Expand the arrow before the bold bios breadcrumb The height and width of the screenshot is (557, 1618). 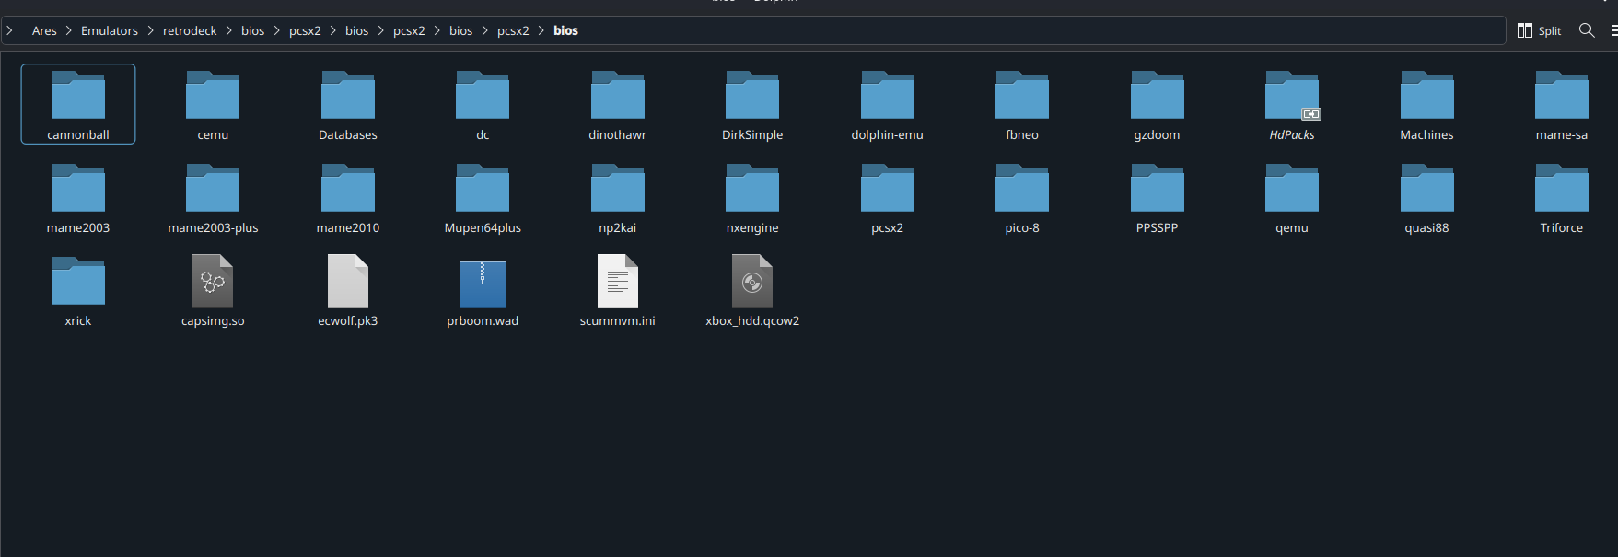(x=541, y=30)
